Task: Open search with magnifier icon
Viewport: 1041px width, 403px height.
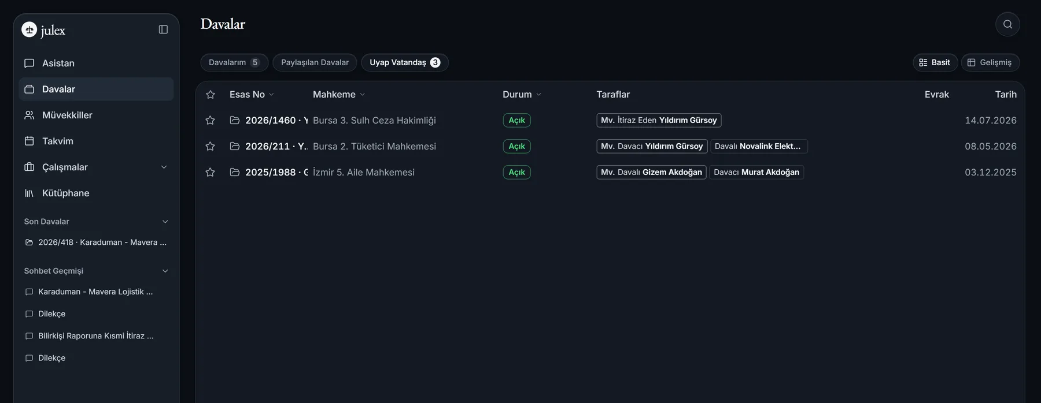Action: point(1007,24)
